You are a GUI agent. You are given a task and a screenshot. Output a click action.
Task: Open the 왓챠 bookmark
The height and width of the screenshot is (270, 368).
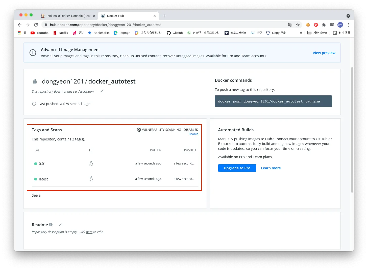[78, 33]
